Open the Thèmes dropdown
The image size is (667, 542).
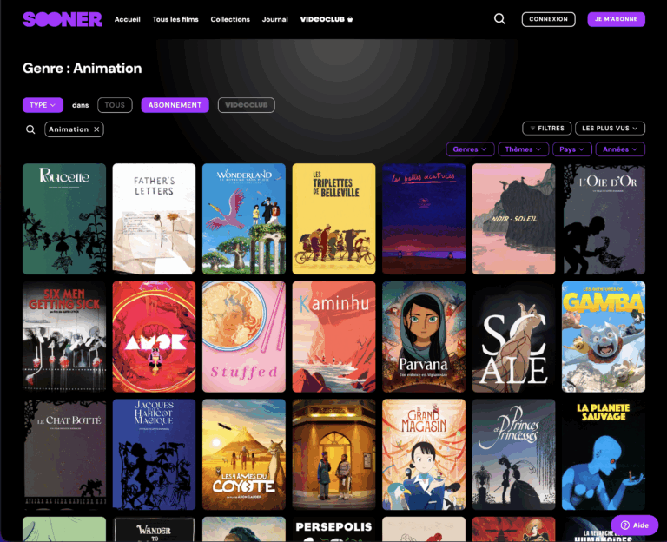point(523,149)
